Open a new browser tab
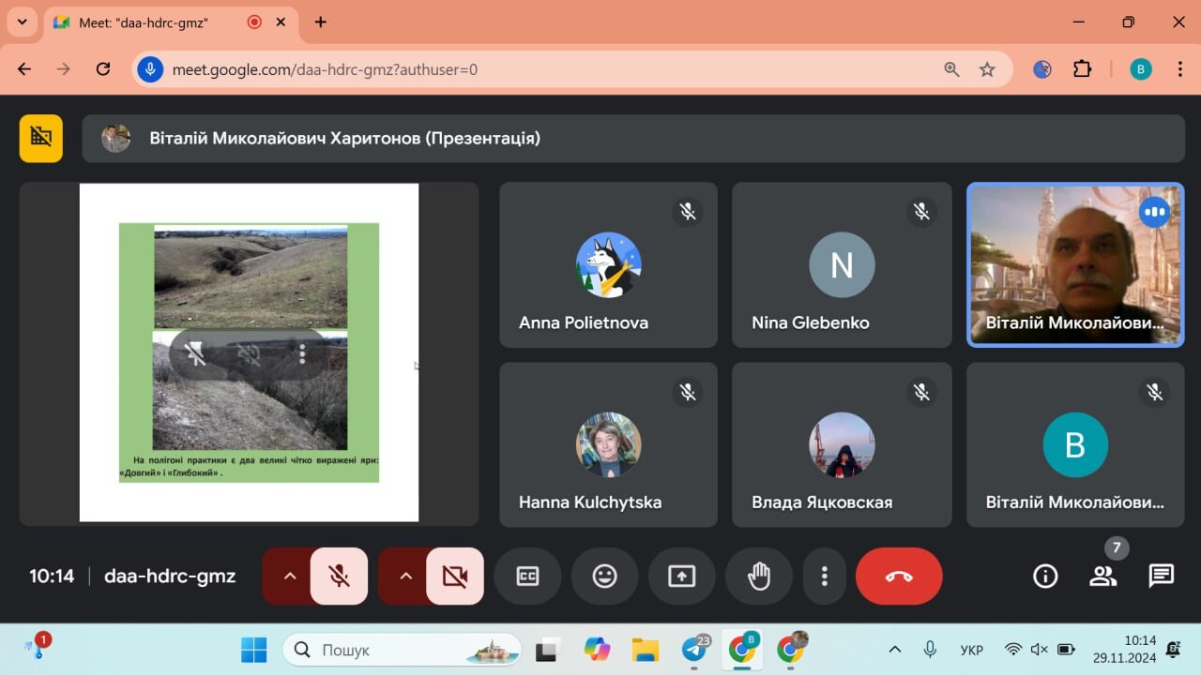 (321, 22)
